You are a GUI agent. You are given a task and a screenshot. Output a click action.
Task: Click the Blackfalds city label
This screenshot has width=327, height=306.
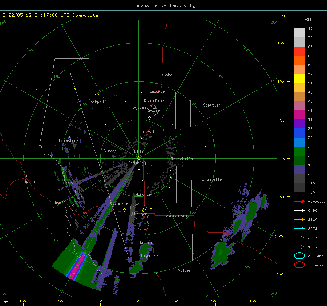(x=154, y=101)
